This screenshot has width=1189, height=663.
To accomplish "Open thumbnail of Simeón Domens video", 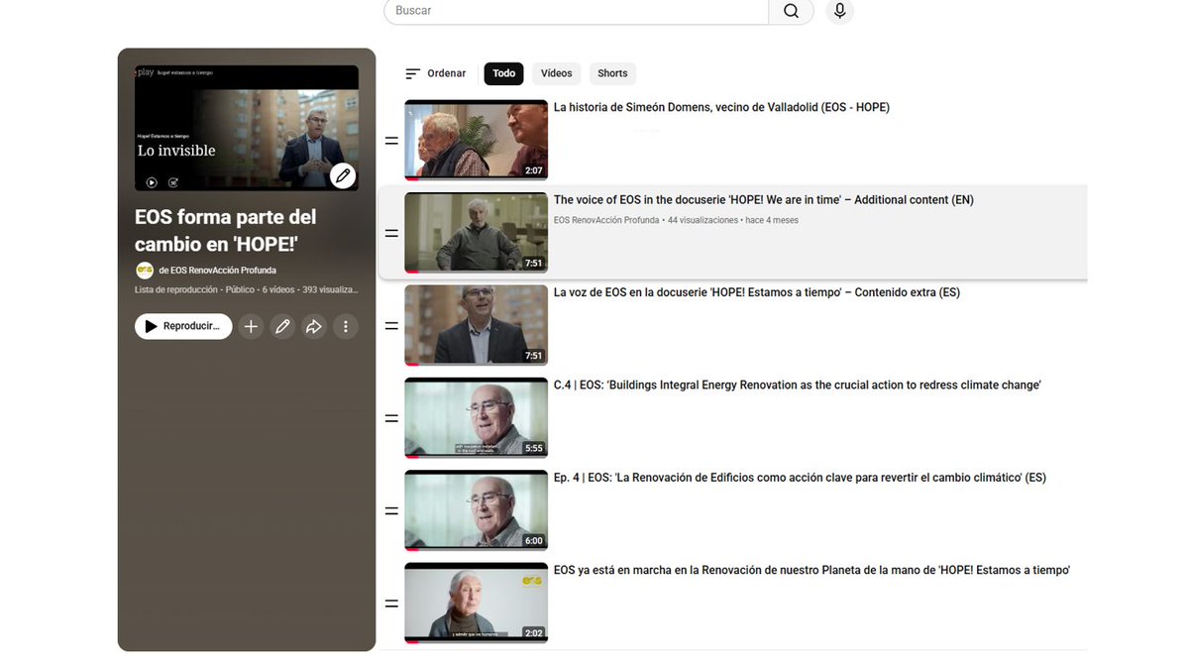I will click(476, 140).
